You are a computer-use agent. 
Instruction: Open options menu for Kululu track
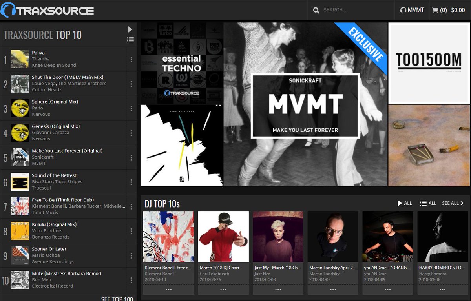131,231
